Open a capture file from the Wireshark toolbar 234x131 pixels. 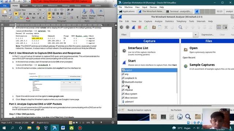point(154,27)
